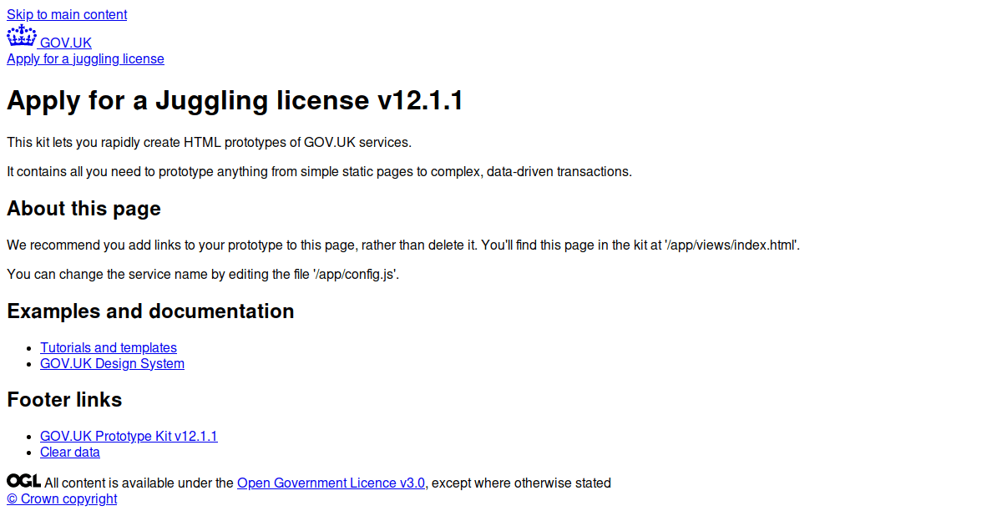Follow the Skip to main content link
Screen dimensions: 1002x526
coord(67,14)
